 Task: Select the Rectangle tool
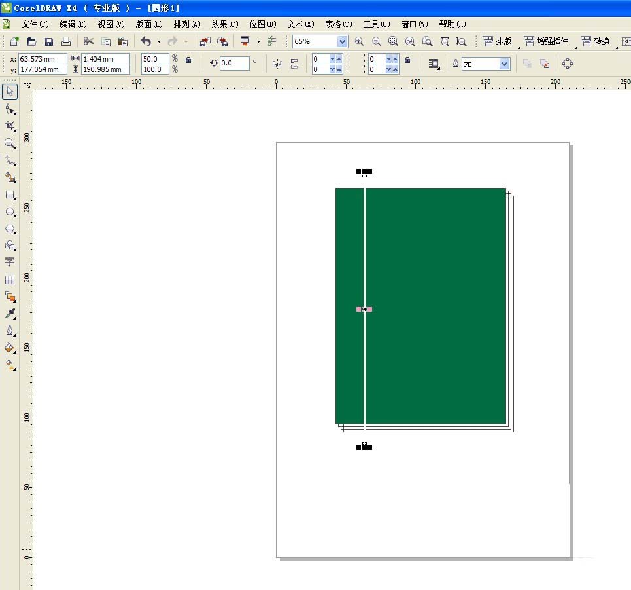[x=10, y=194]
